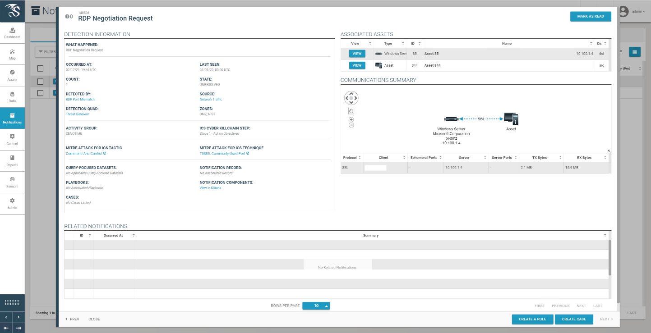Click Create Case button

pos(574,319)
